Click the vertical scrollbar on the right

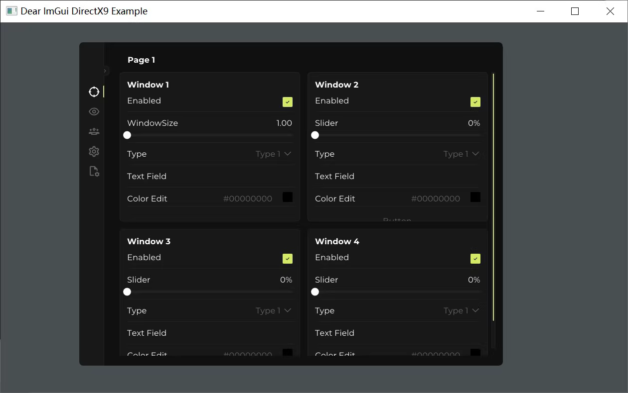(493, 197)
